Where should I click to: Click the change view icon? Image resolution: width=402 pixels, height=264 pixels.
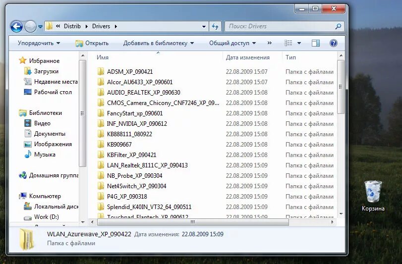(288, 43)
